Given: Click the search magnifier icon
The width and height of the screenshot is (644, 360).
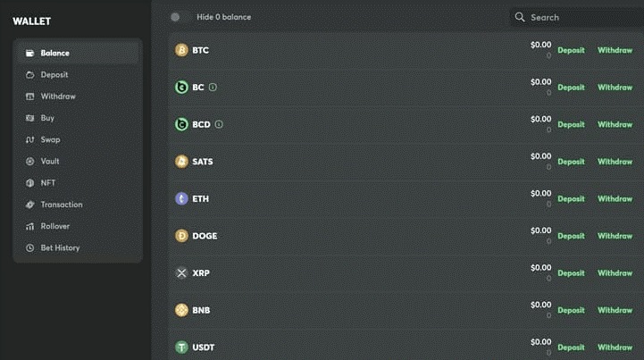Looking at the screenshot, I should [520, 17].
